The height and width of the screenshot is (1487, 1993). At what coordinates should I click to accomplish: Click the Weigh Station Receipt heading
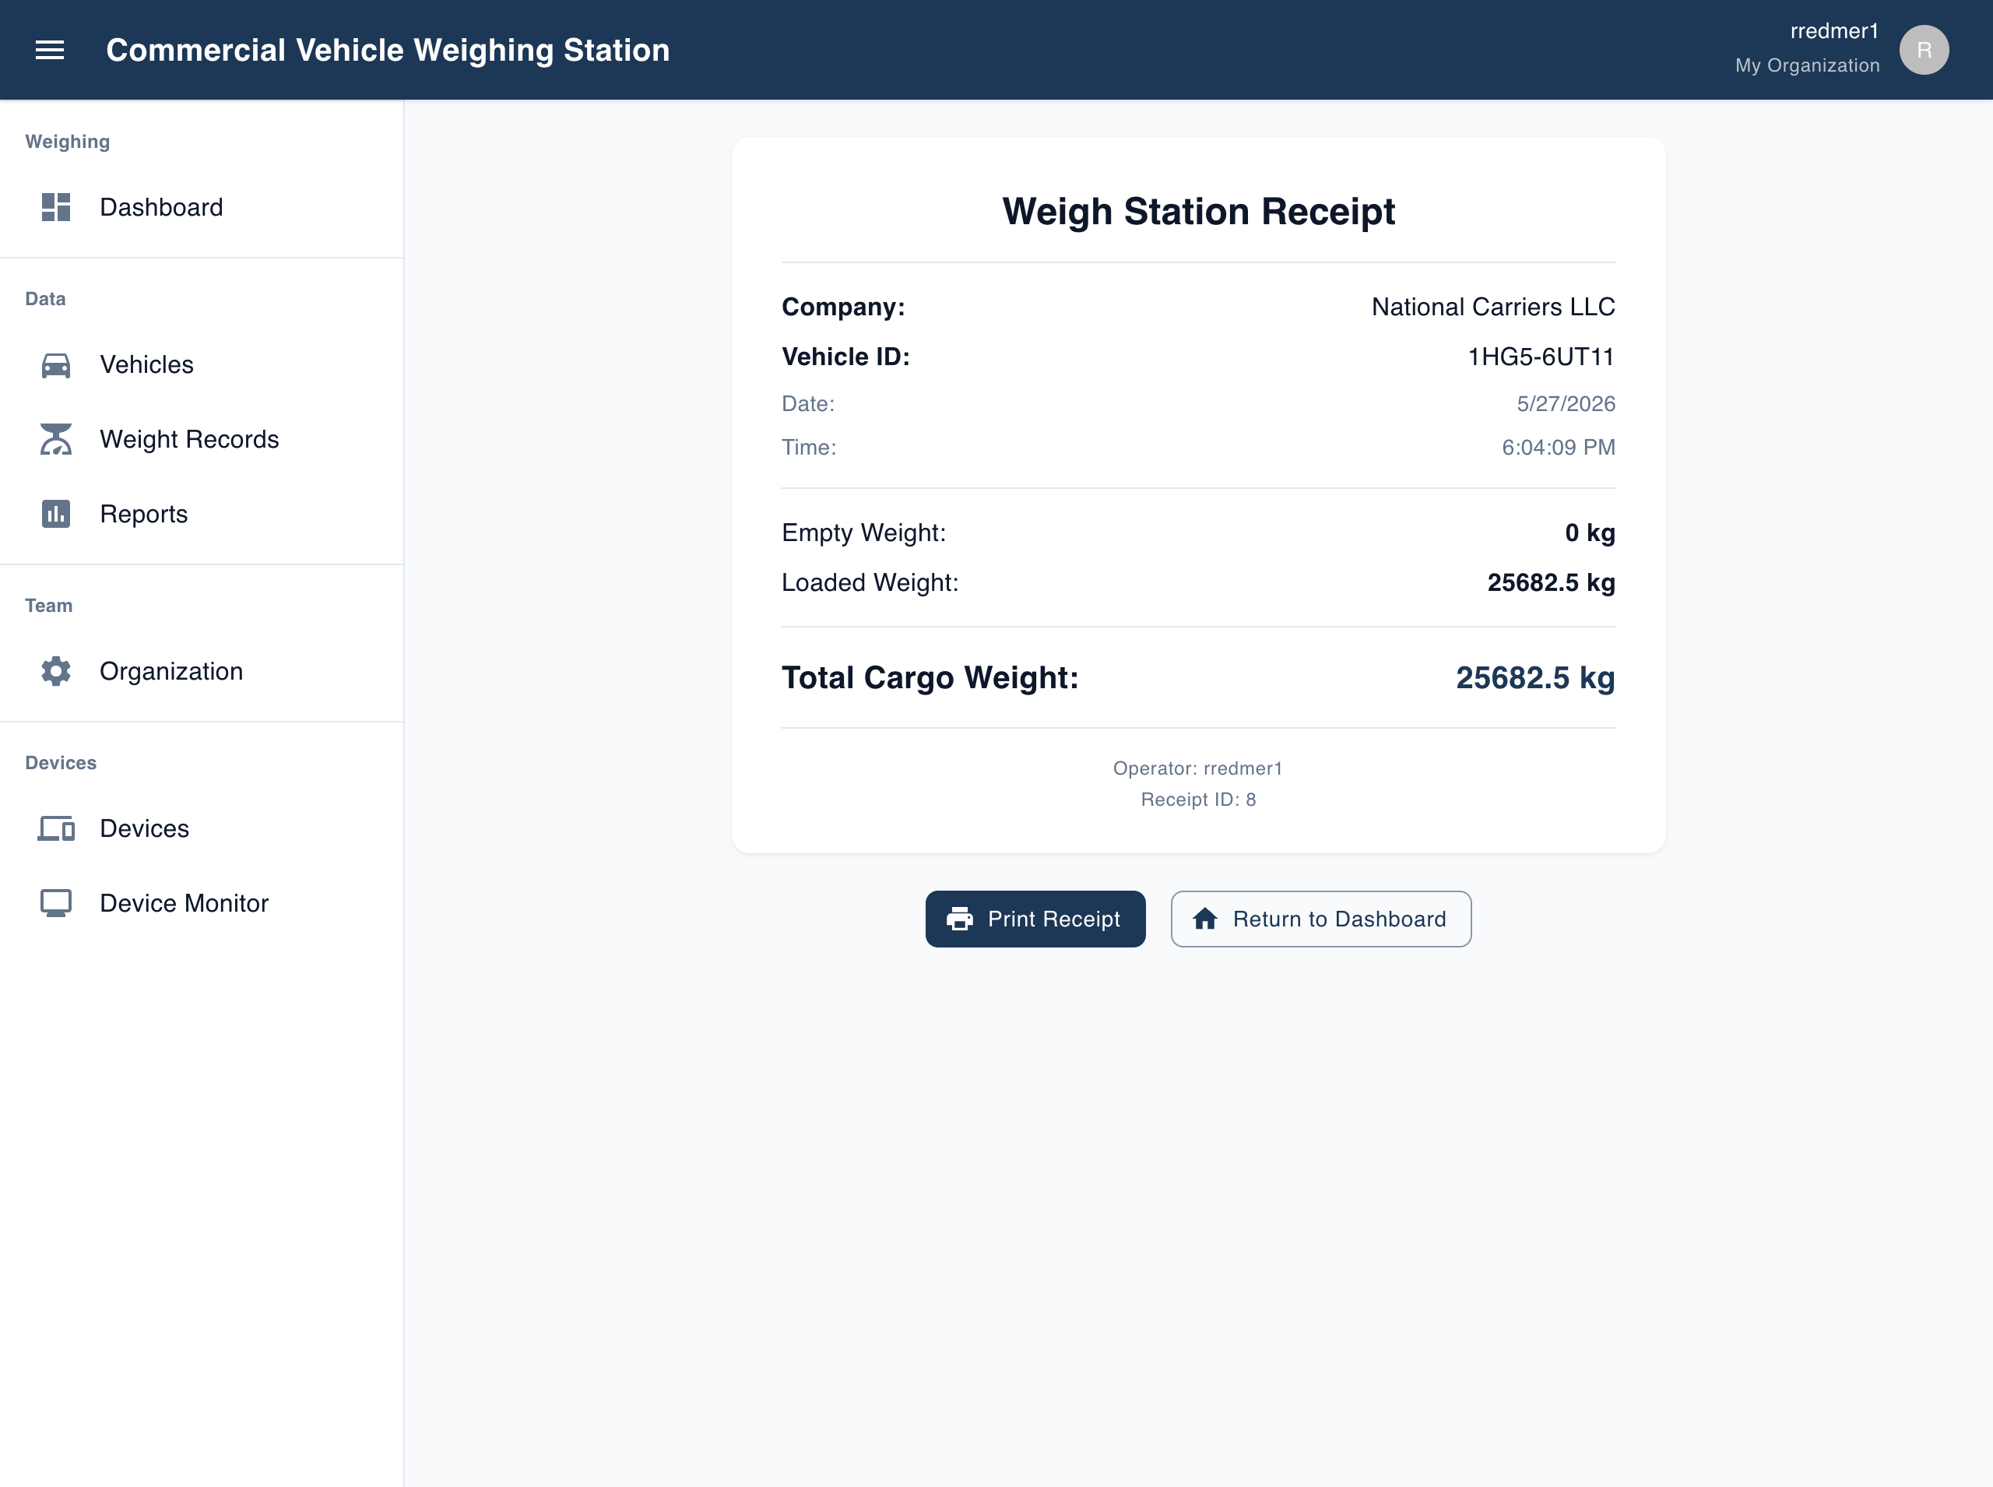(x=1198, y=212)
